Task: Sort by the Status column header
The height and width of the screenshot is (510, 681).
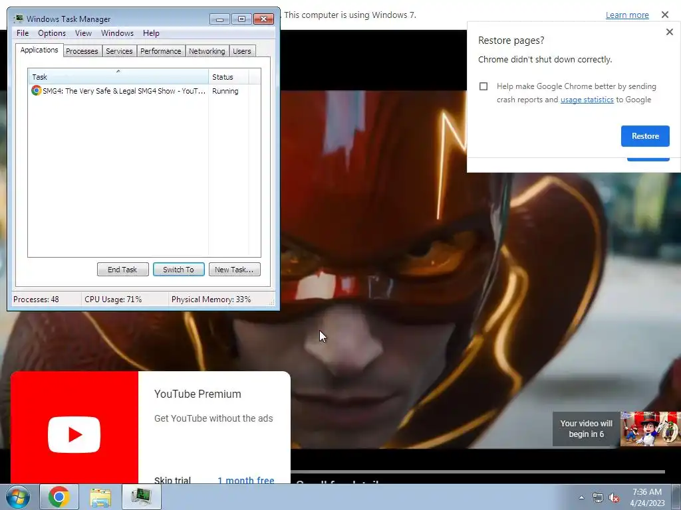Action: (x=229, y=77)
